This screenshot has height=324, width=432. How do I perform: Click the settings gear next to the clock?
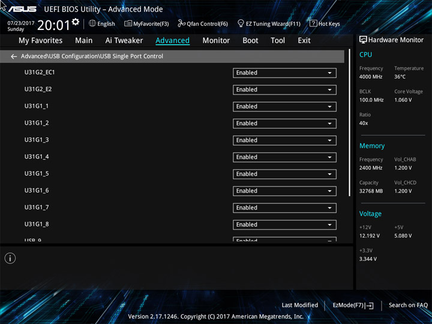coord(76,22)
